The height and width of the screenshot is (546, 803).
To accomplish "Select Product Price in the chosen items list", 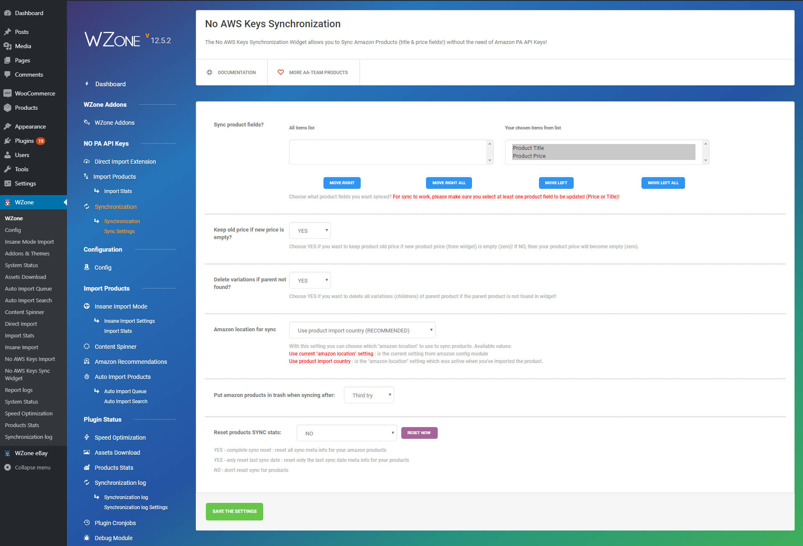I will tap(603, 156).
